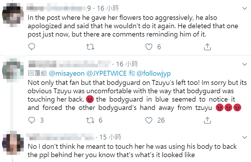
Task: Open the 15 小時 timestamp on bottom tweet
Action: pyautogui.click(x=110, y=137)
